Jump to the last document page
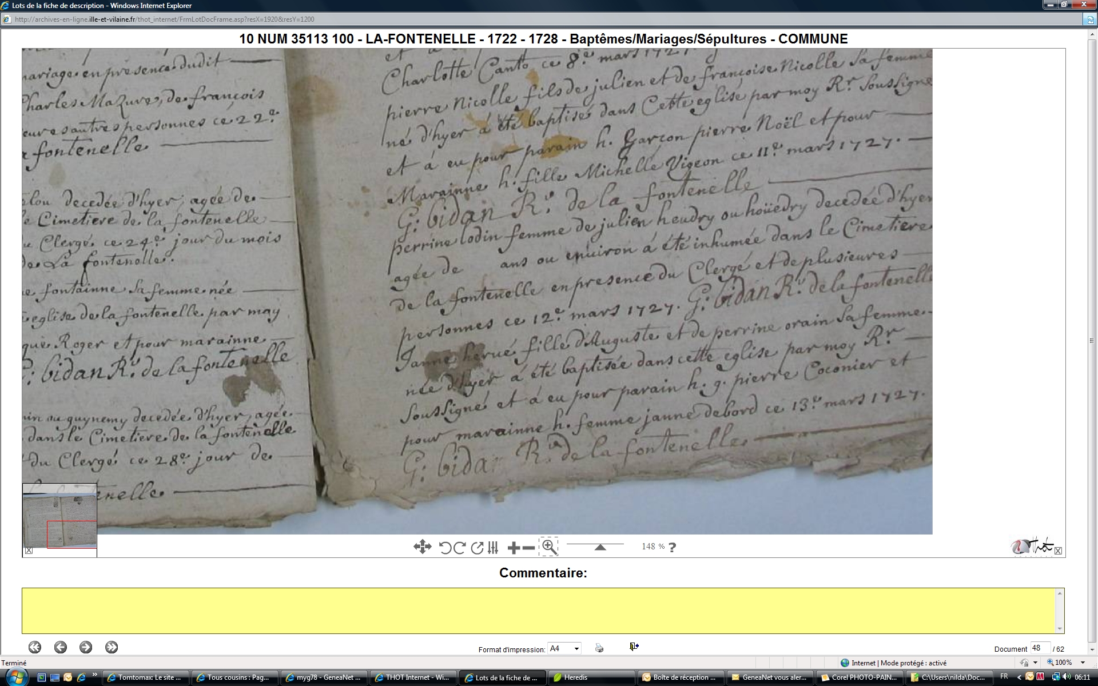Viewport: 1098px width, 686px height. click(x=112, y=647)
